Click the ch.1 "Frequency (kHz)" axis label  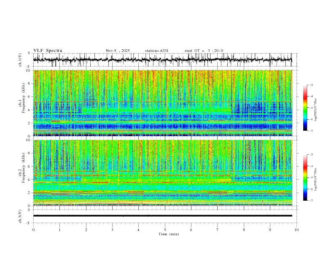tap(24, 97)
